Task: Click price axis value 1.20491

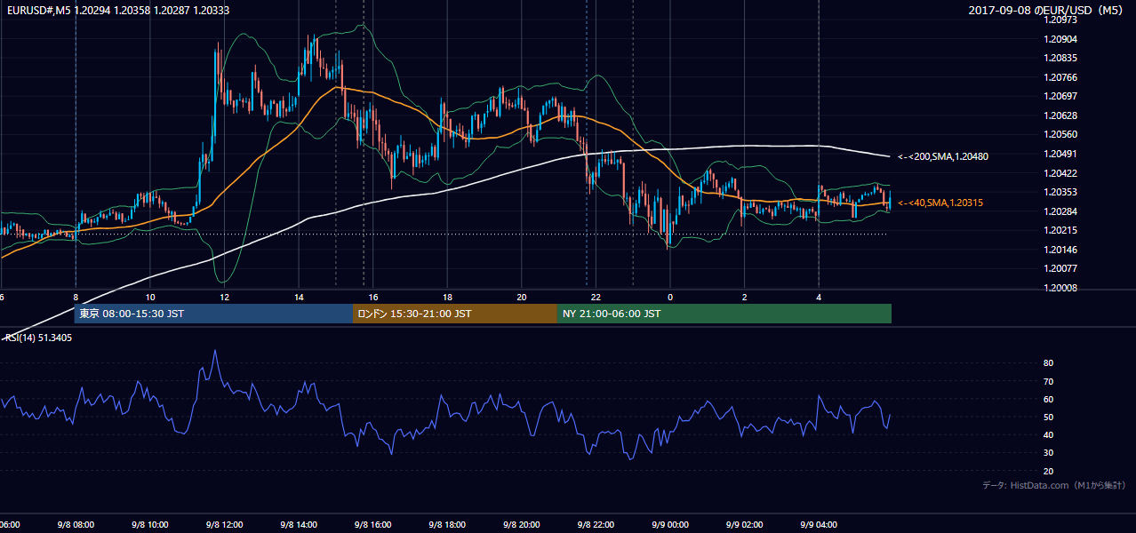Action: tap(1061, 154)
